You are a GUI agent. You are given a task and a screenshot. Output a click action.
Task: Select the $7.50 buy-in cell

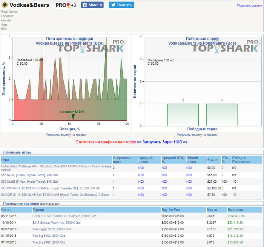click(x=211, y=195)
